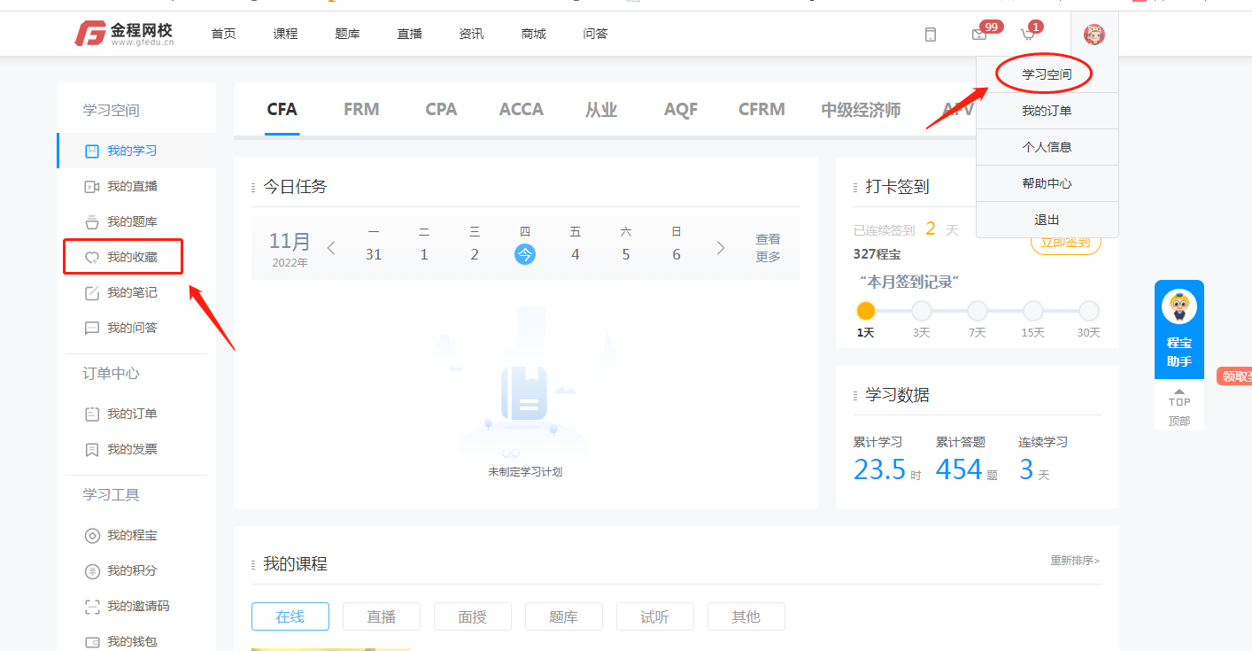
Task: Click the 重新排序 link
Action: tap(1075, 561)
